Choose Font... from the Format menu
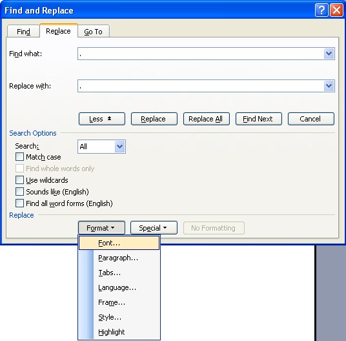346x341 pixels. pyautogui.click(x=119, y=243)
